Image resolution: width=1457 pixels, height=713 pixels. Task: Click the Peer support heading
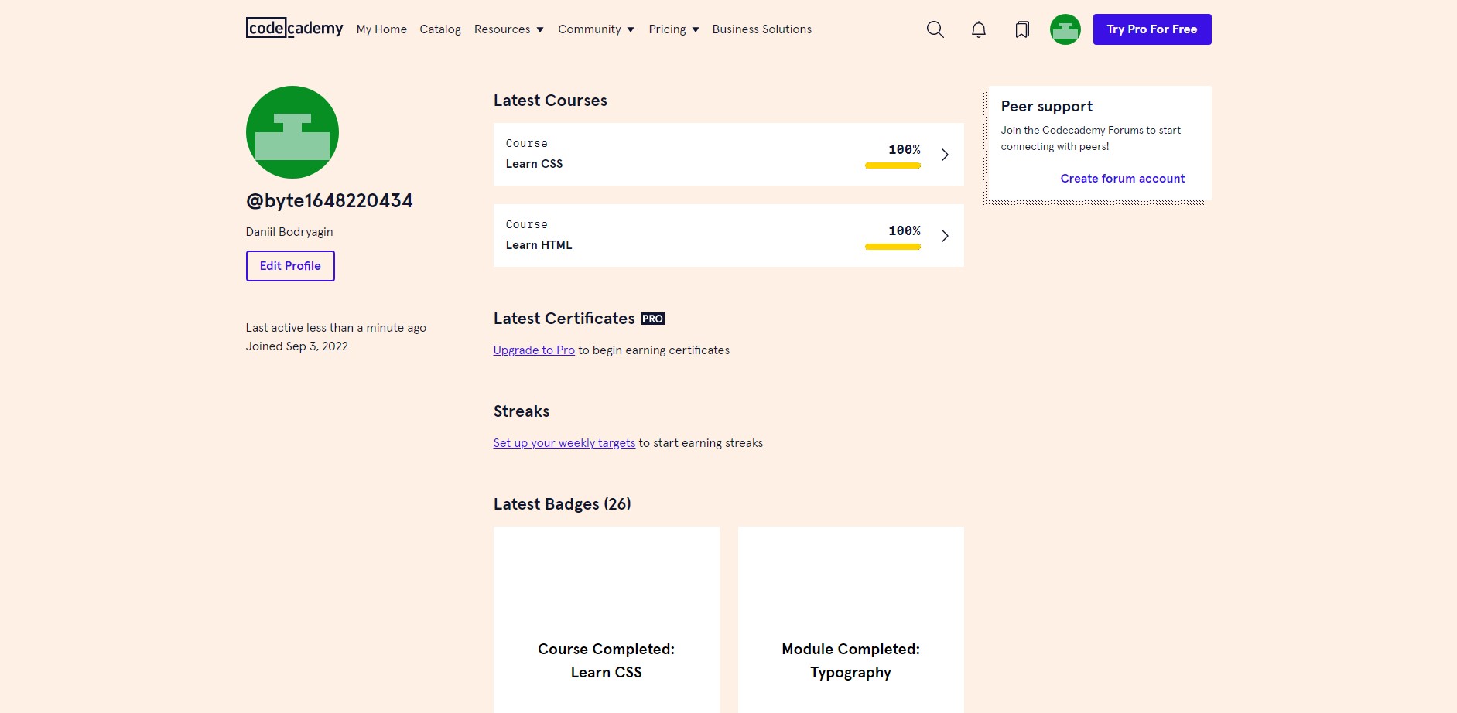1046,107
